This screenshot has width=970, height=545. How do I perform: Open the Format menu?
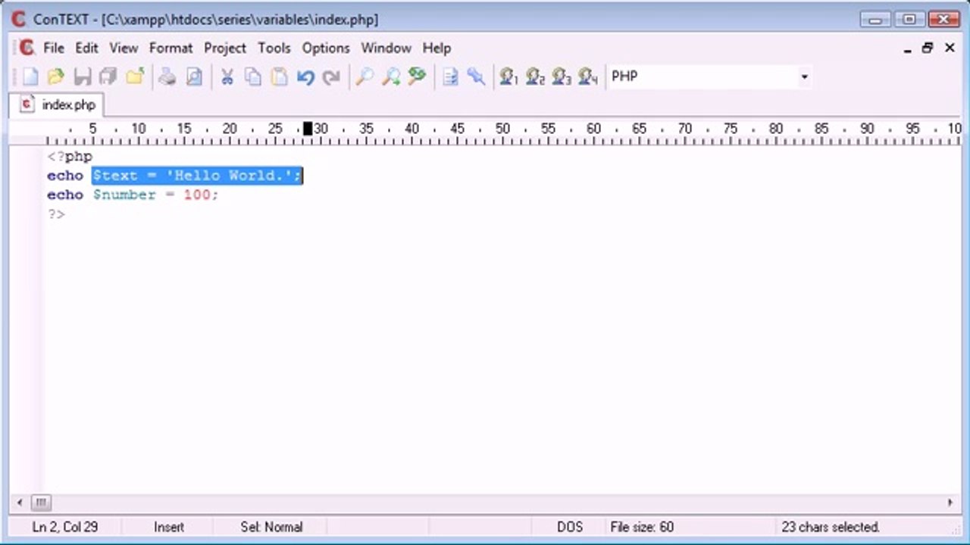click(x=171, y=48)
